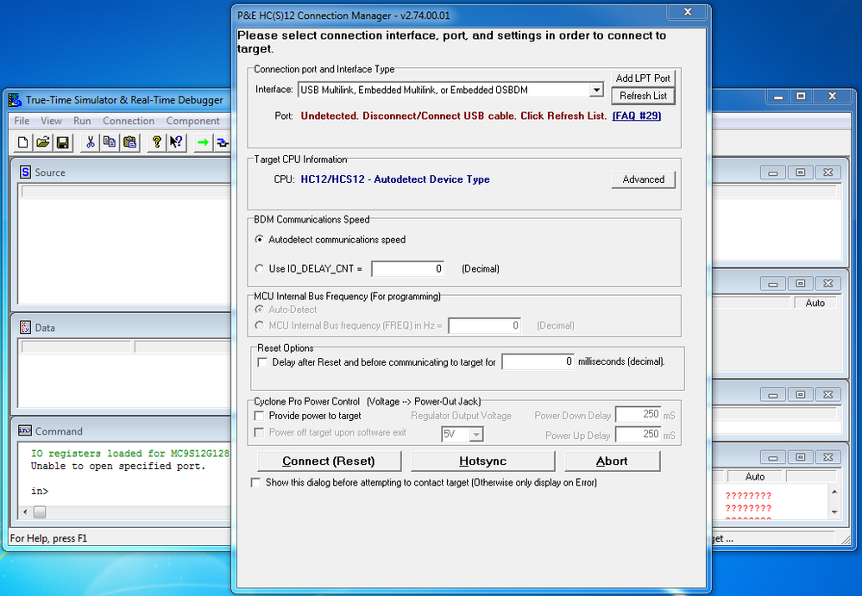Click the Command pane icon
The image size is (862, 596).
[x=25, y=430]
